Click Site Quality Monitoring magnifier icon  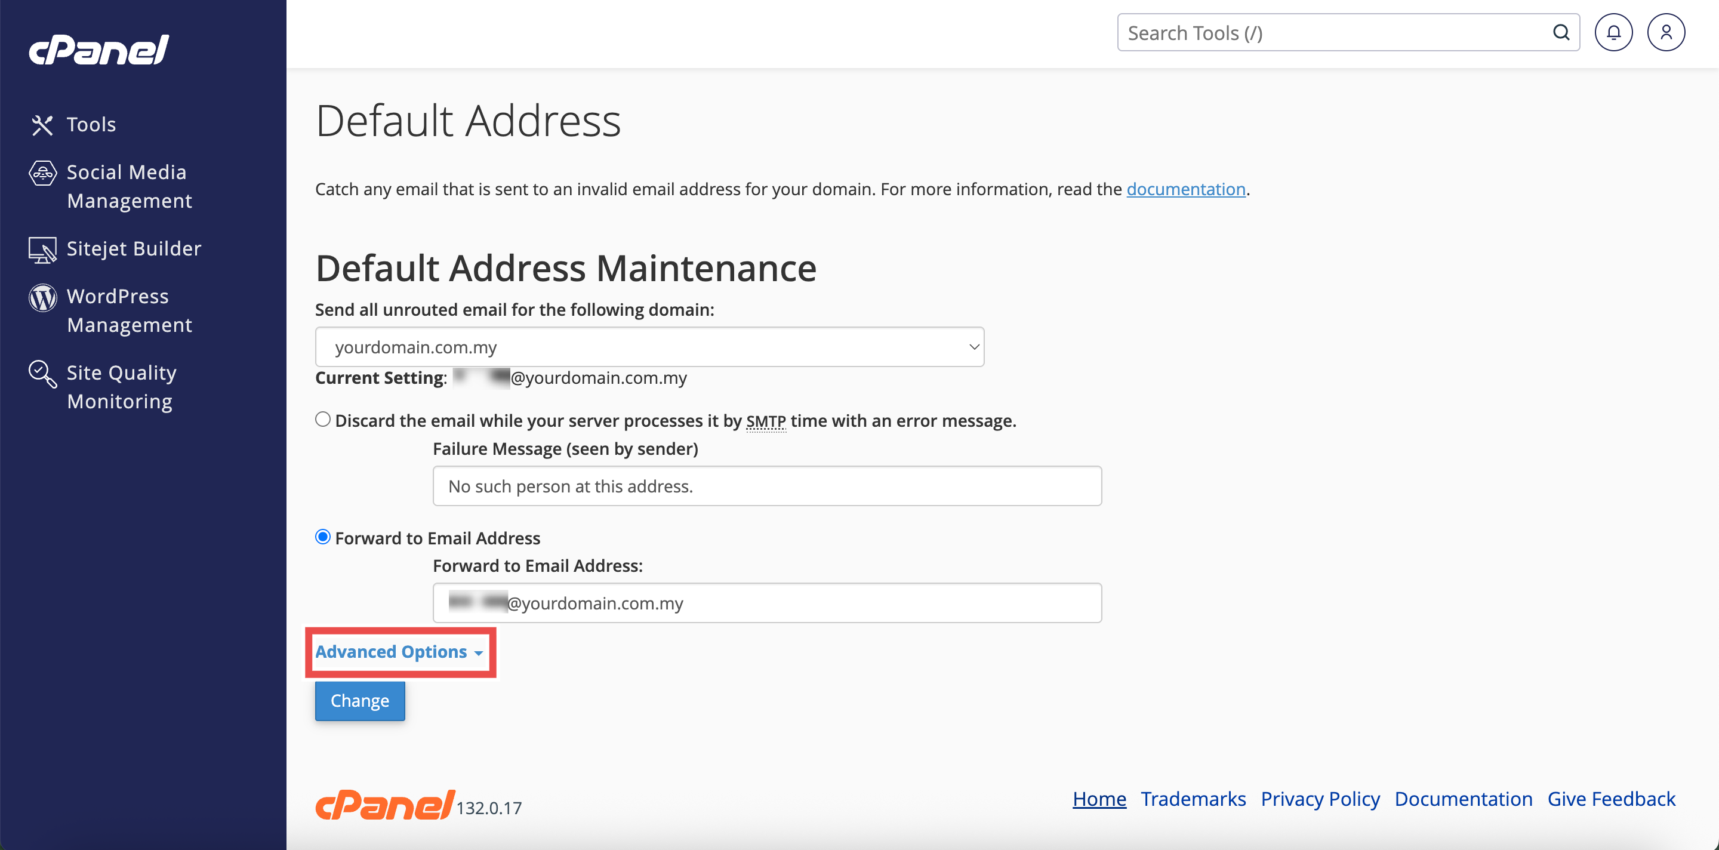pos(42,374)
